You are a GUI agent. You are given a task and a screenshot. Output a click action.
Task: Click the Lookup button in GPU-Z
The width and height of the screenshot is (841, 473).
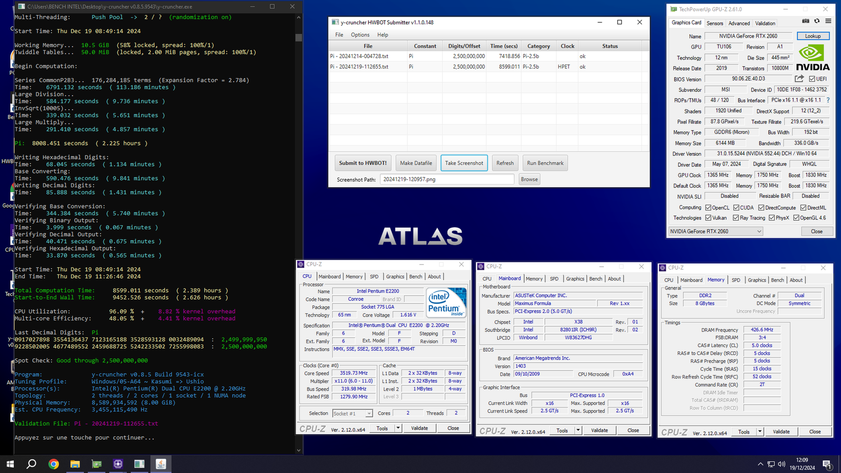tap(813, 36)
